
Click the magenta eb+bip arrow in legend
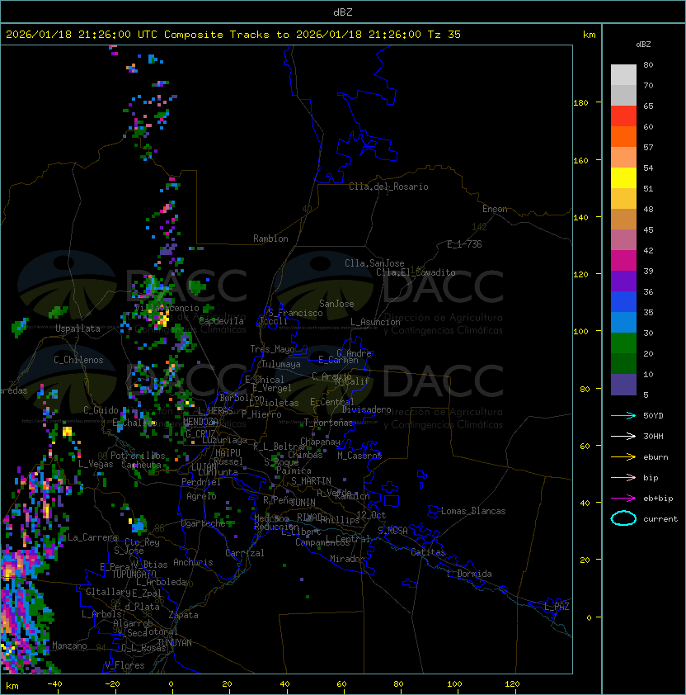pos(623,499)
